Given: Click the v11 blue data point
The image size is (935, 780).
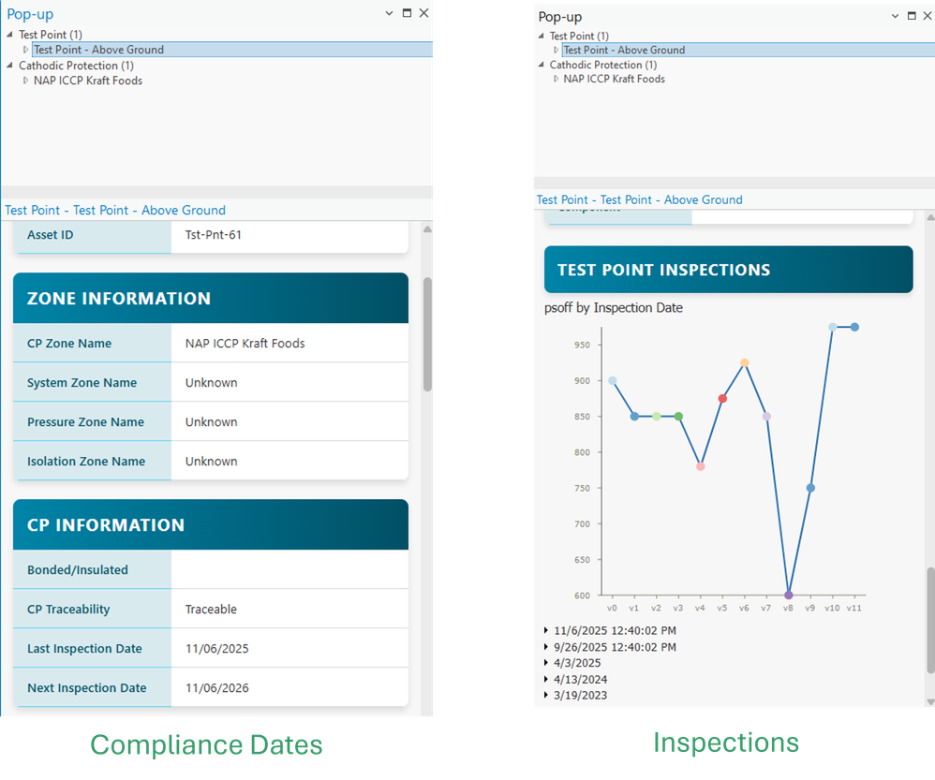Looking at the screenshot, I should [855, 327].
